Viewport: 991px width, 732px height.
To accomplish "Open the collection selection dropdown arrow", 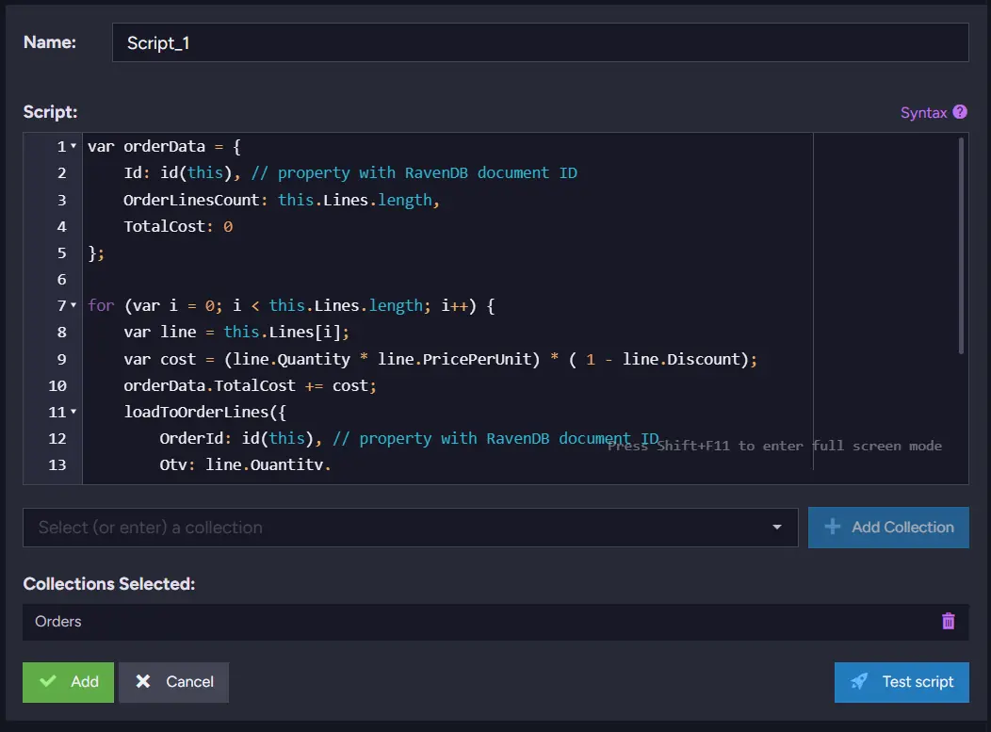I will click(x=777, y=528).
